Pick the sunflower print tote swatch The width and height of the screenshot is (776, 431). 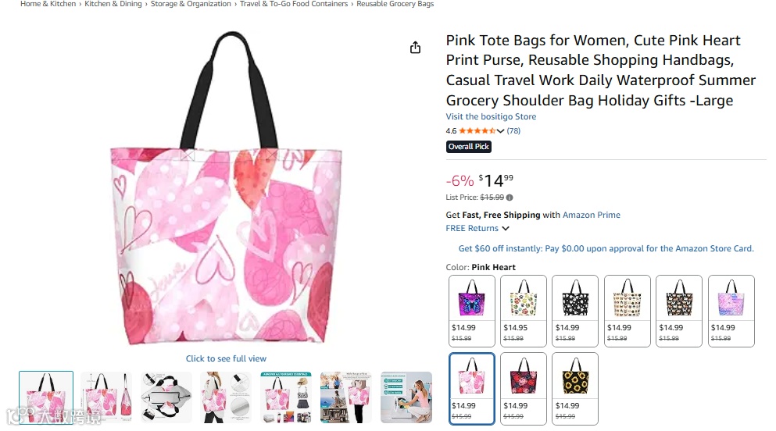575,389
